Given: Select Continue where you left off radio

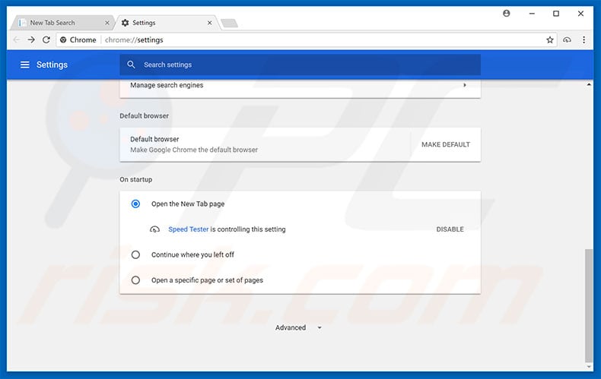Looking at the screenshot, I should pyautogui.click(x=135, y=254).
